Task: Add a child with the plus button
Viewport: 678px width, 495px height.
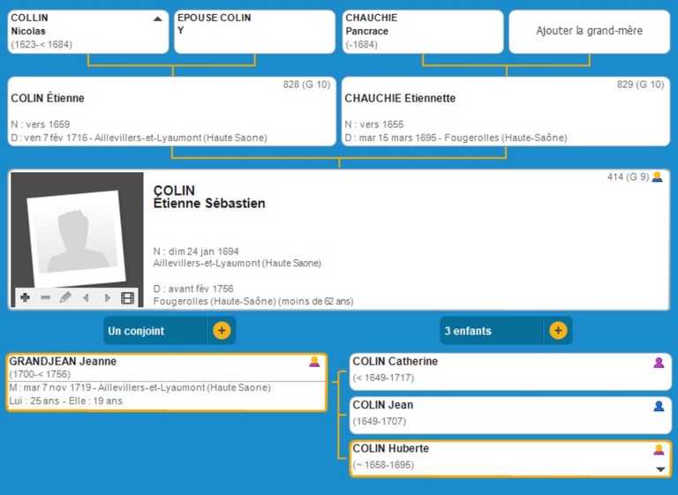Action: [x=558, y=331]
